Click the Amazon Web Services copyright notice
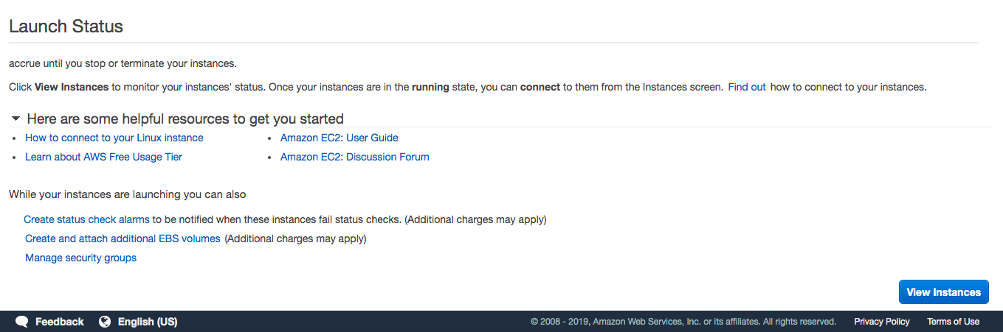1003x332 pixels. click(x=683, y=322)
